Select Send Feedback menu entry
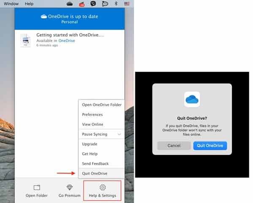This screenshot has width=253, height=203. [102, 163]
